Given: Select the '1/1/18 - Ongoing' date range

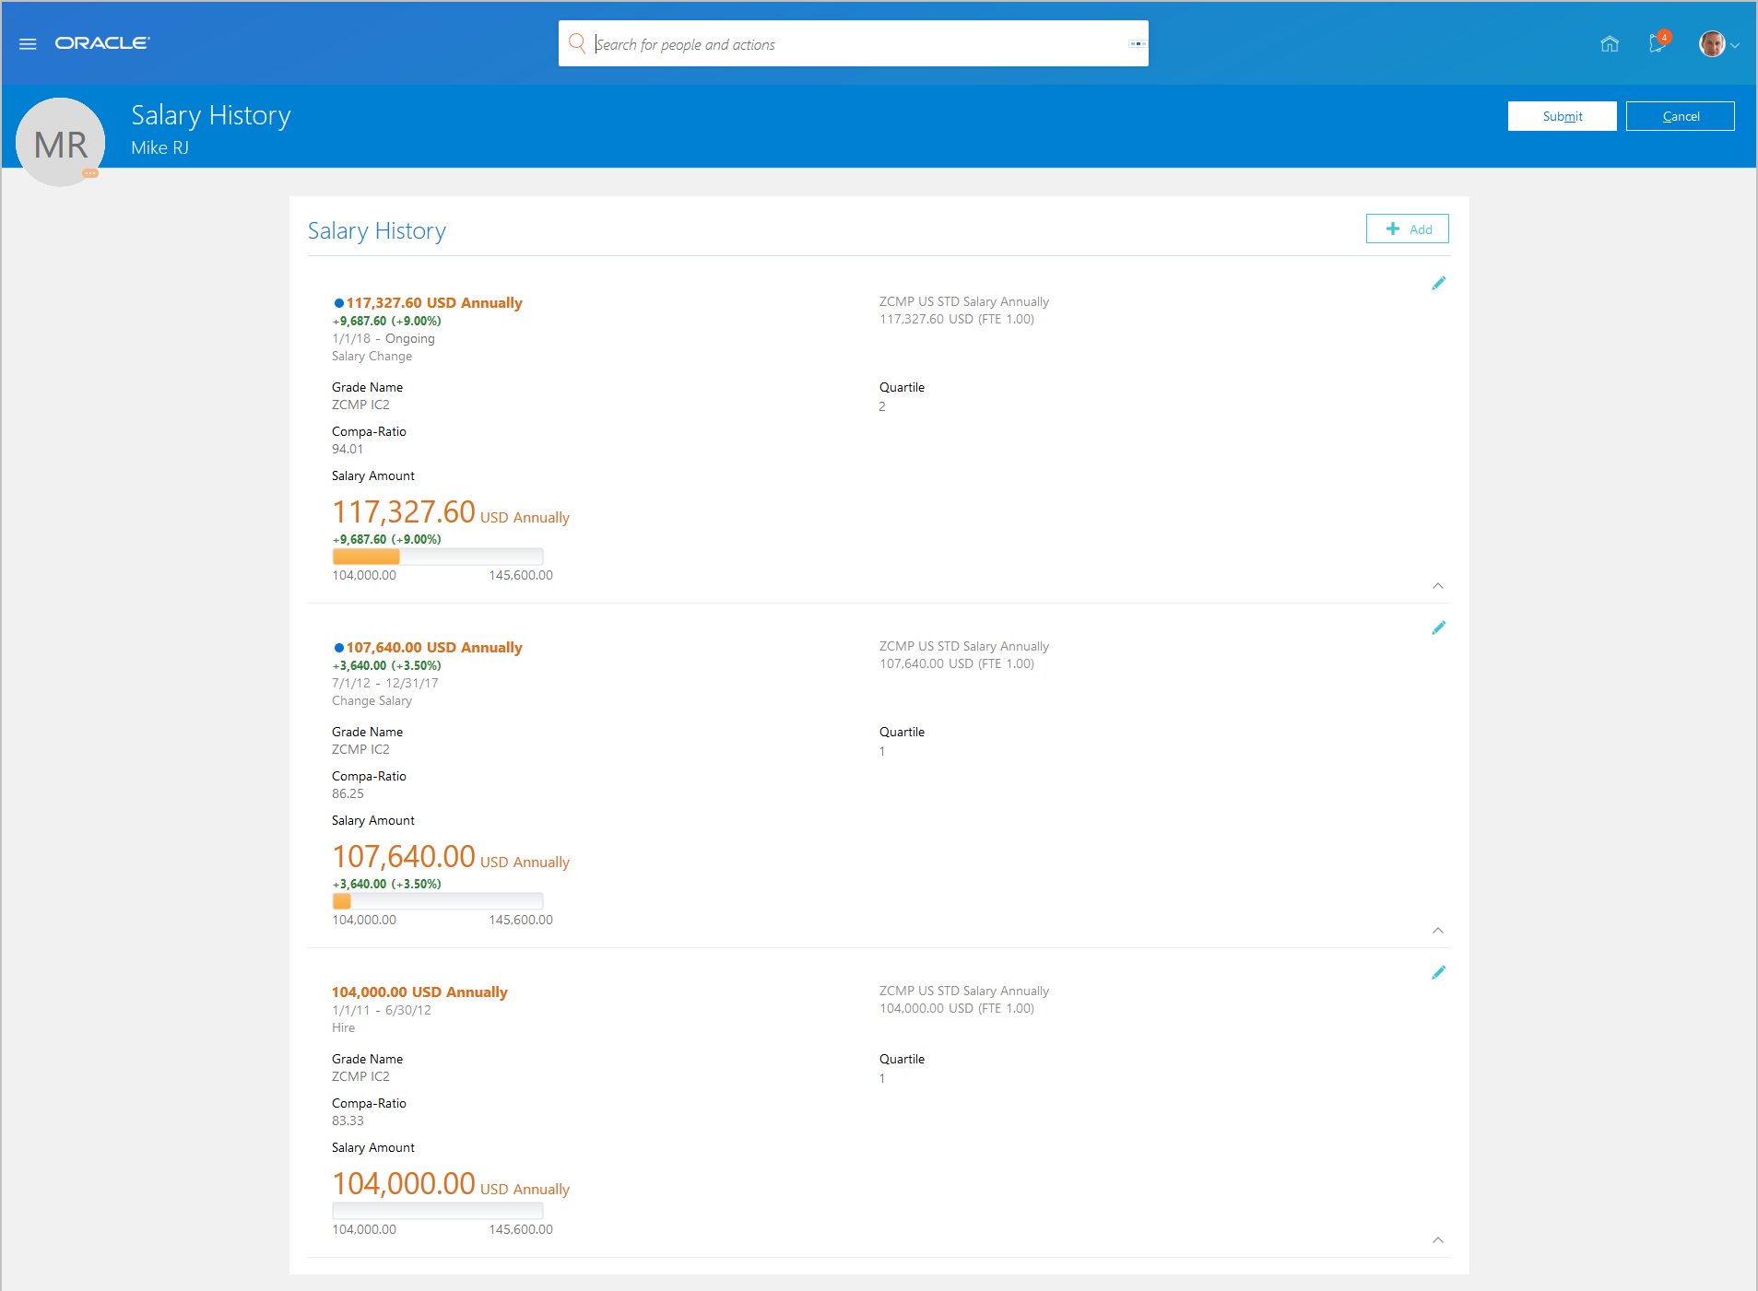Looking at the screenshot, I should [x=383, y=338].
